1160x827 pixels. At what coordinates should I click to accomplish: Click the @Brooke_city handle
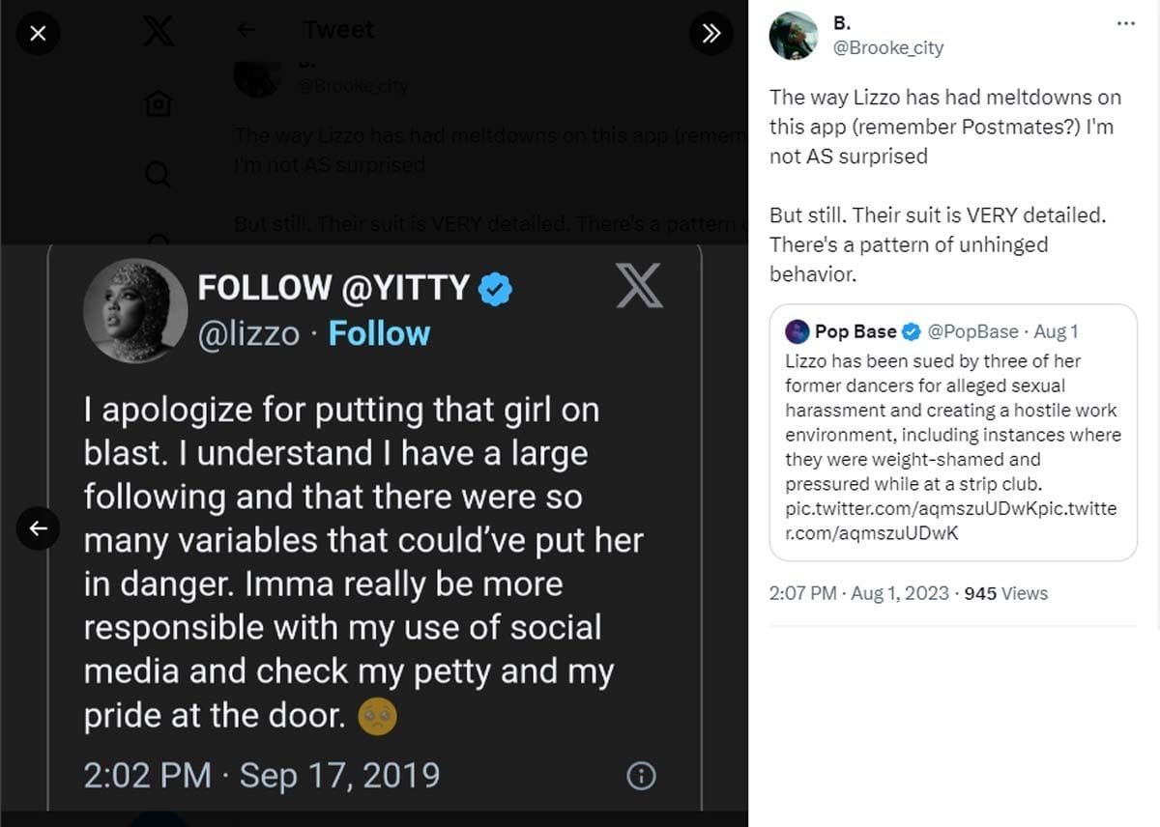tap(887, 47)
